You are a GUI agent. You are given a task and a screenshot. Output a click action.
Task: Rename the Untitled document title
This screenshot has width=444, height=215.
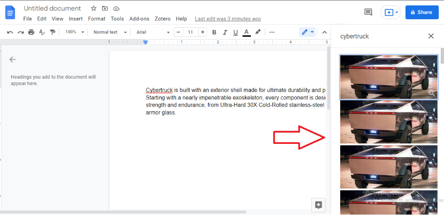52,9
